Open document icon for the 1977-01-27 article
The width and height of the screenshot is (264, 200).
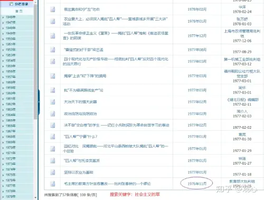pyautogui.click(x=53, y=160)
